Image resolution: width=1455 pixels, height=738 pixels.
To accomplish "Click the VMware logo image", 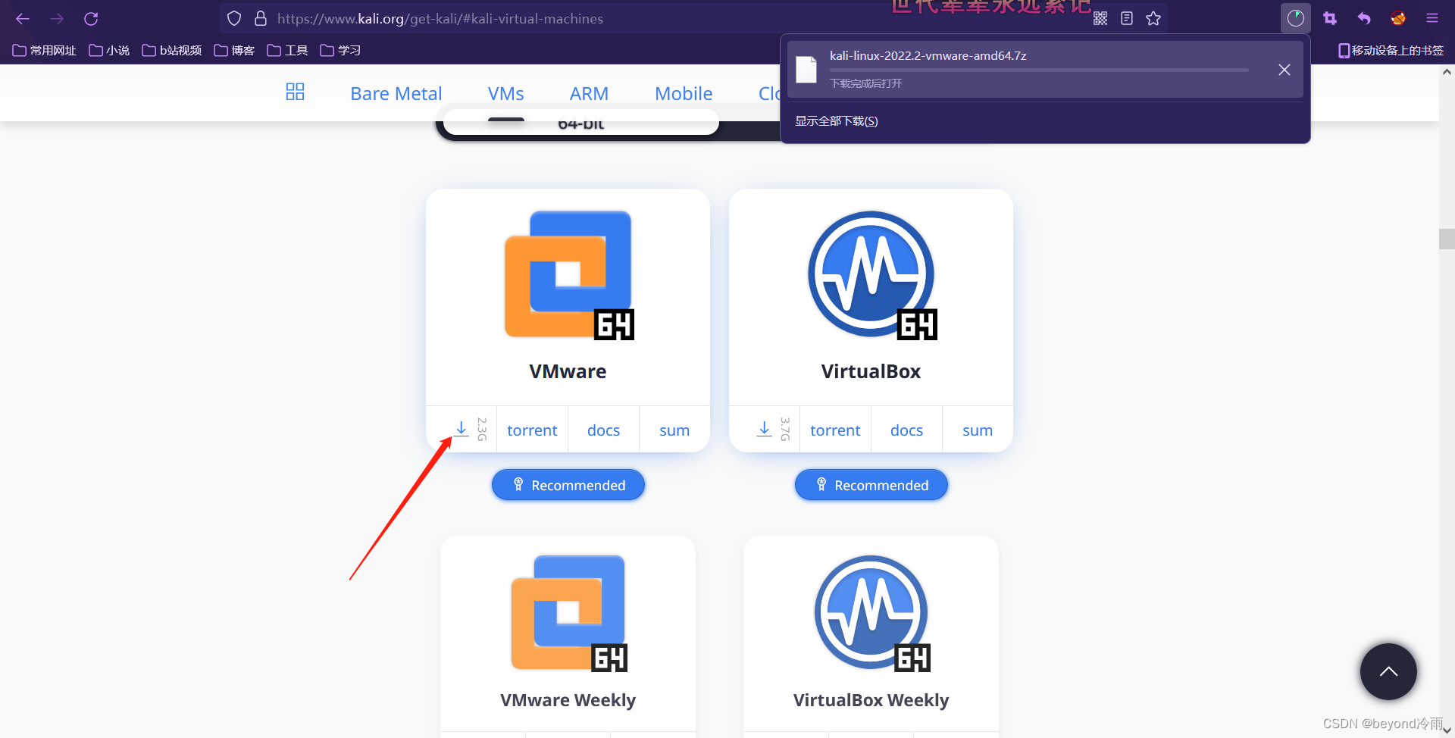I will (x=568, y=275).
